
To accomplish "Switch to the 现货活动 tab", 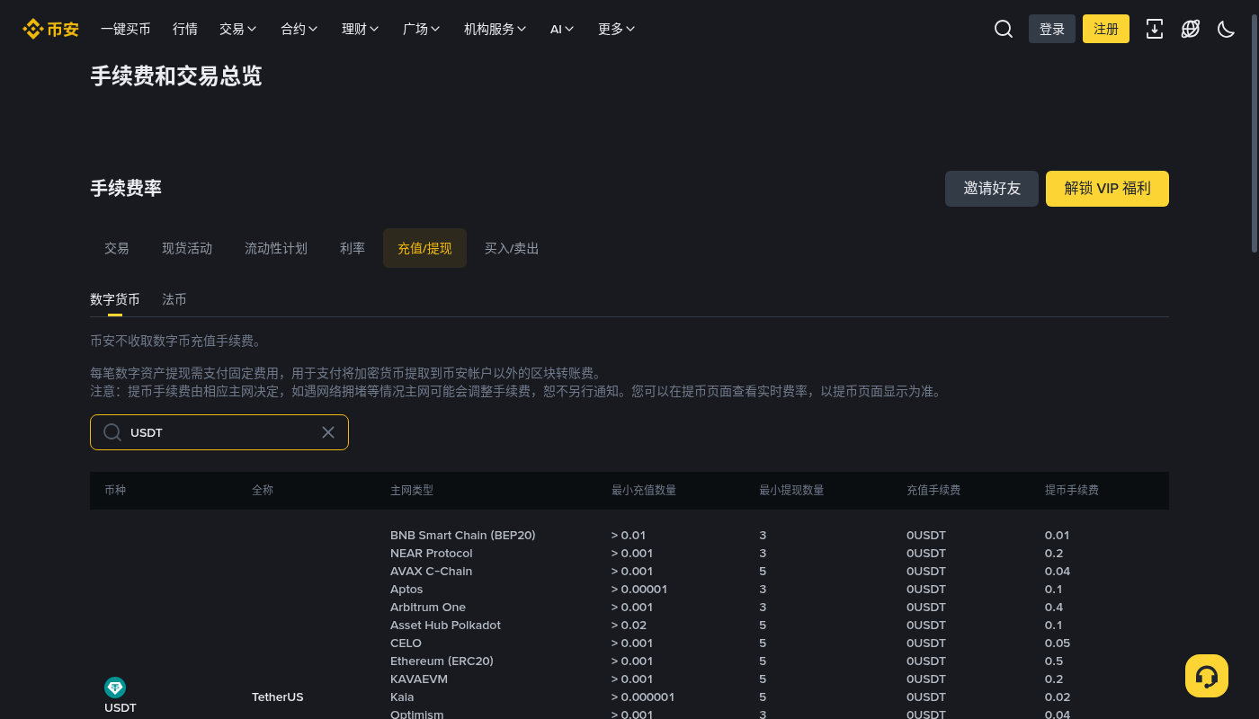I will 187,248.
